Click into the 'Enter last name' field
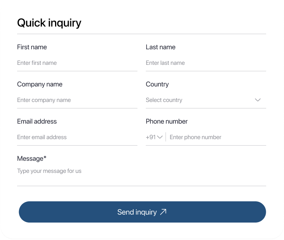 [x=206, y=63]
